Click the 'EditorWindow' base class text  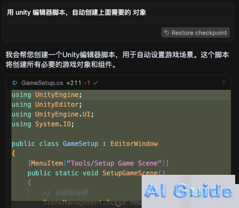pyautogui.click(x=134, y=144)
